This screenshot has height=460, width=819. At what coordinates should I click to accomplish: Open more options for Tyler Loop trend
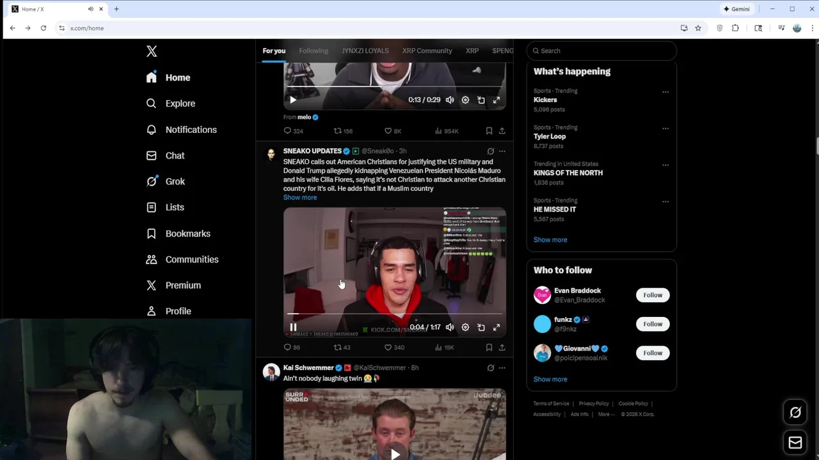pyautogui.click(x=665, y=128)
